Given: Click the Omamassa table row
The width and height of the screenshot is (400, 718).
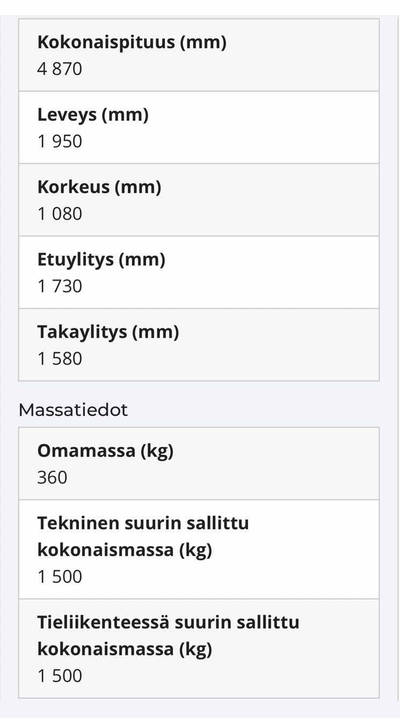Looking at the screenshot, I should tap(199, 464).
